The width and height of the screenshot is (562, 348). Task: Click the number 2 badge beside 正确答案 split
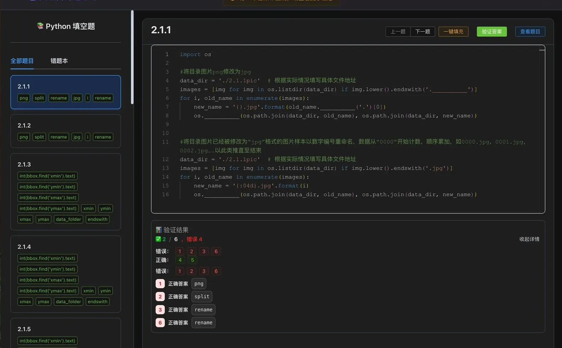tap(160, 297)
